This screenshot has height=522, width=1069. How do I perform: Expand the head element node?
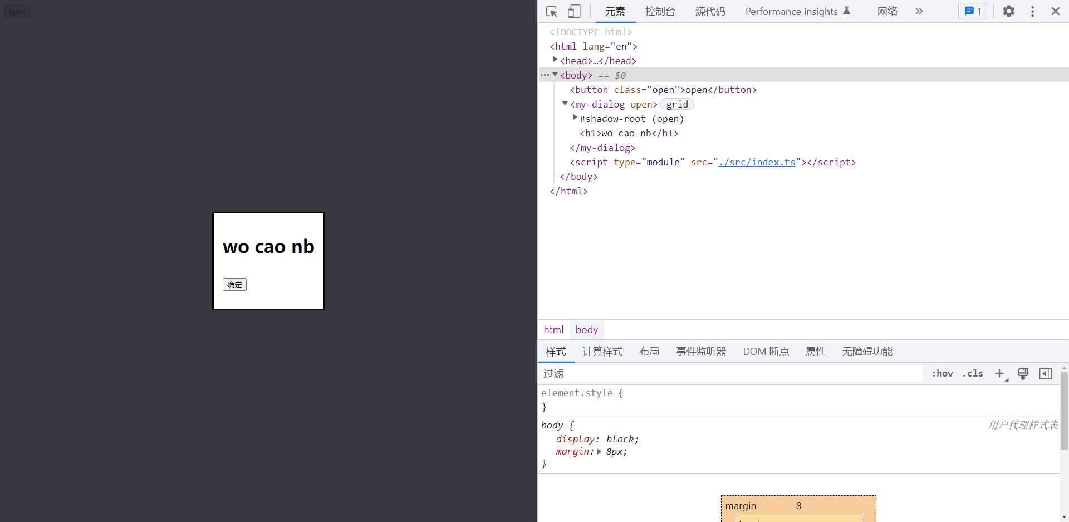coord(555,60)
